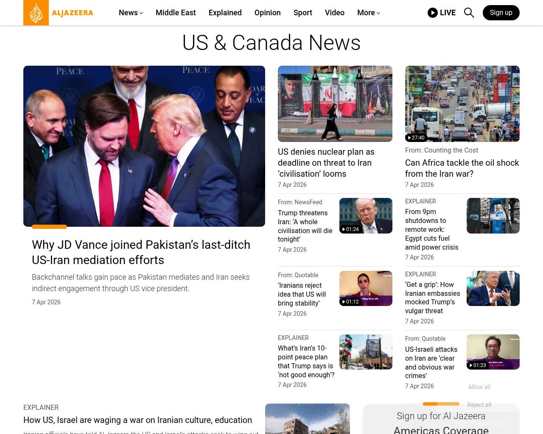Screen dimensions: 543x434
Task: Expand the More dropdown menu
Action: (x=369, y=13)
